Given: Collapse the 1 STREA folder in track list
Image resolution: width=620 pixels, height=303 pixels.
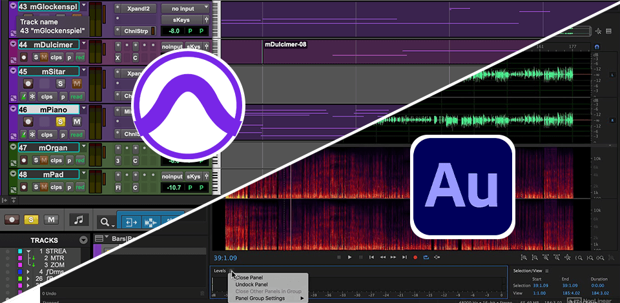Looking at the screenshot, I should [x=28, y=251].
